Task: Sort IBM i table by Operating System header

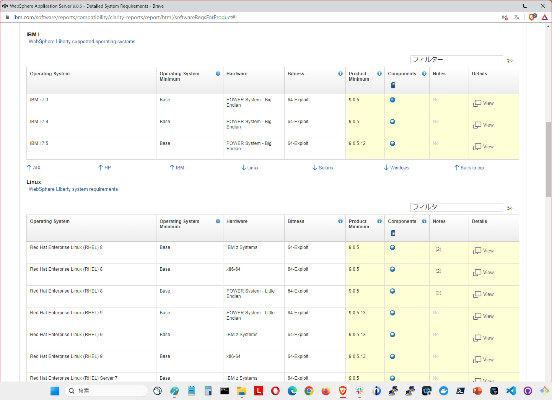Action: (x=50, y=74)
